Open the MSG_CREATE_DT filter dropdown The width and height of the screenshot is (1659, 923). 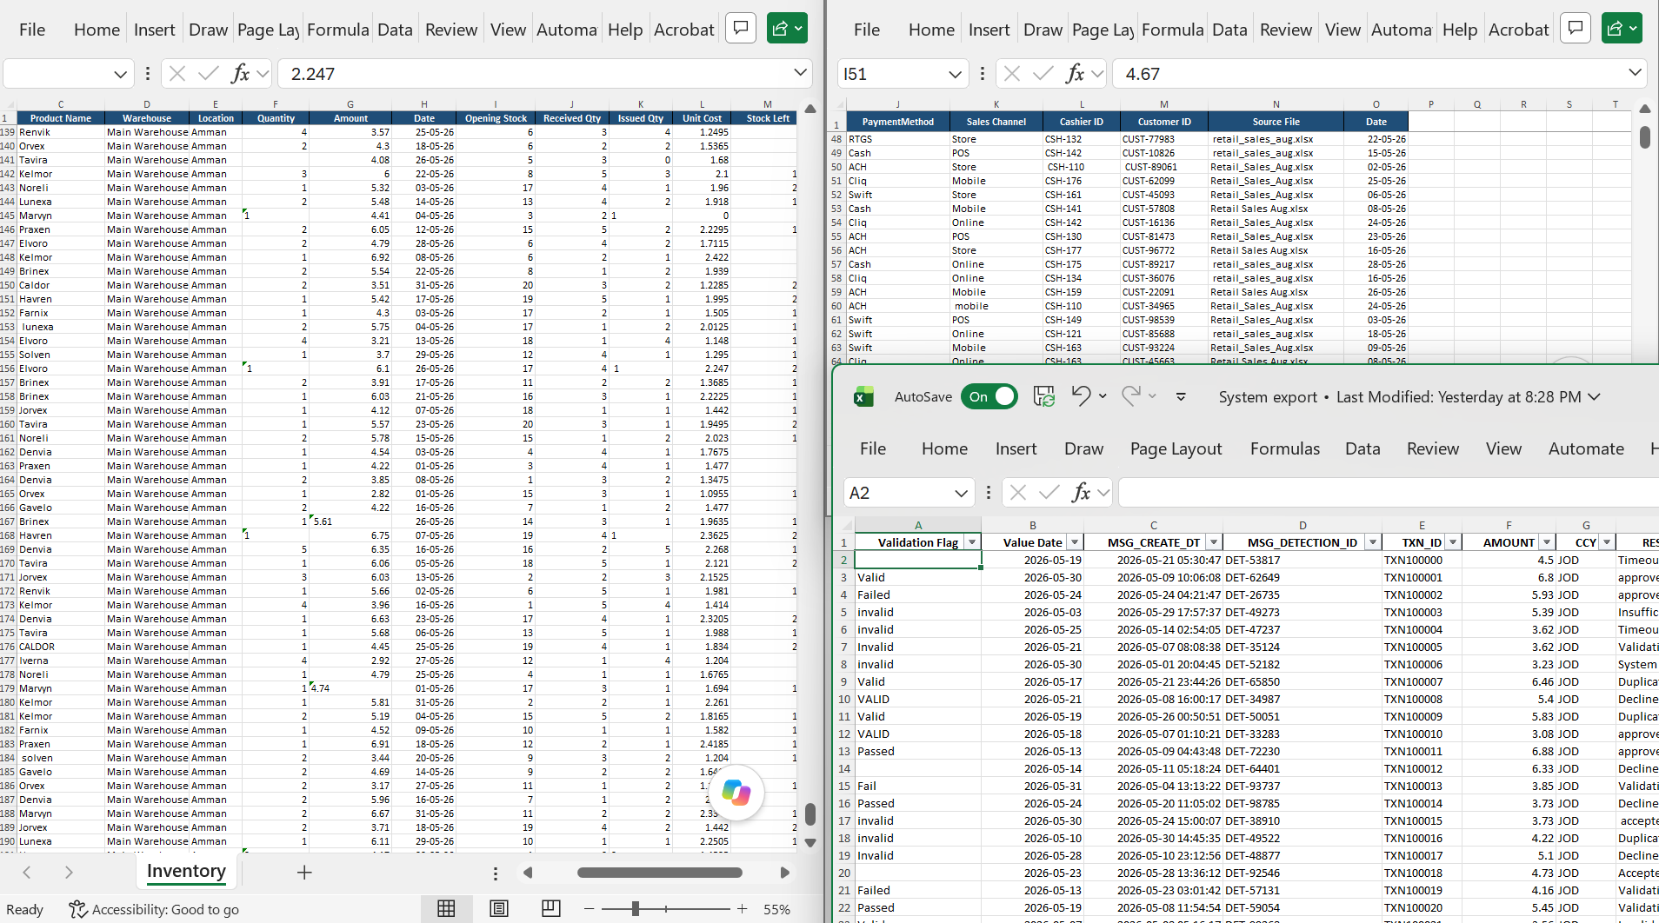[1214, 542]
